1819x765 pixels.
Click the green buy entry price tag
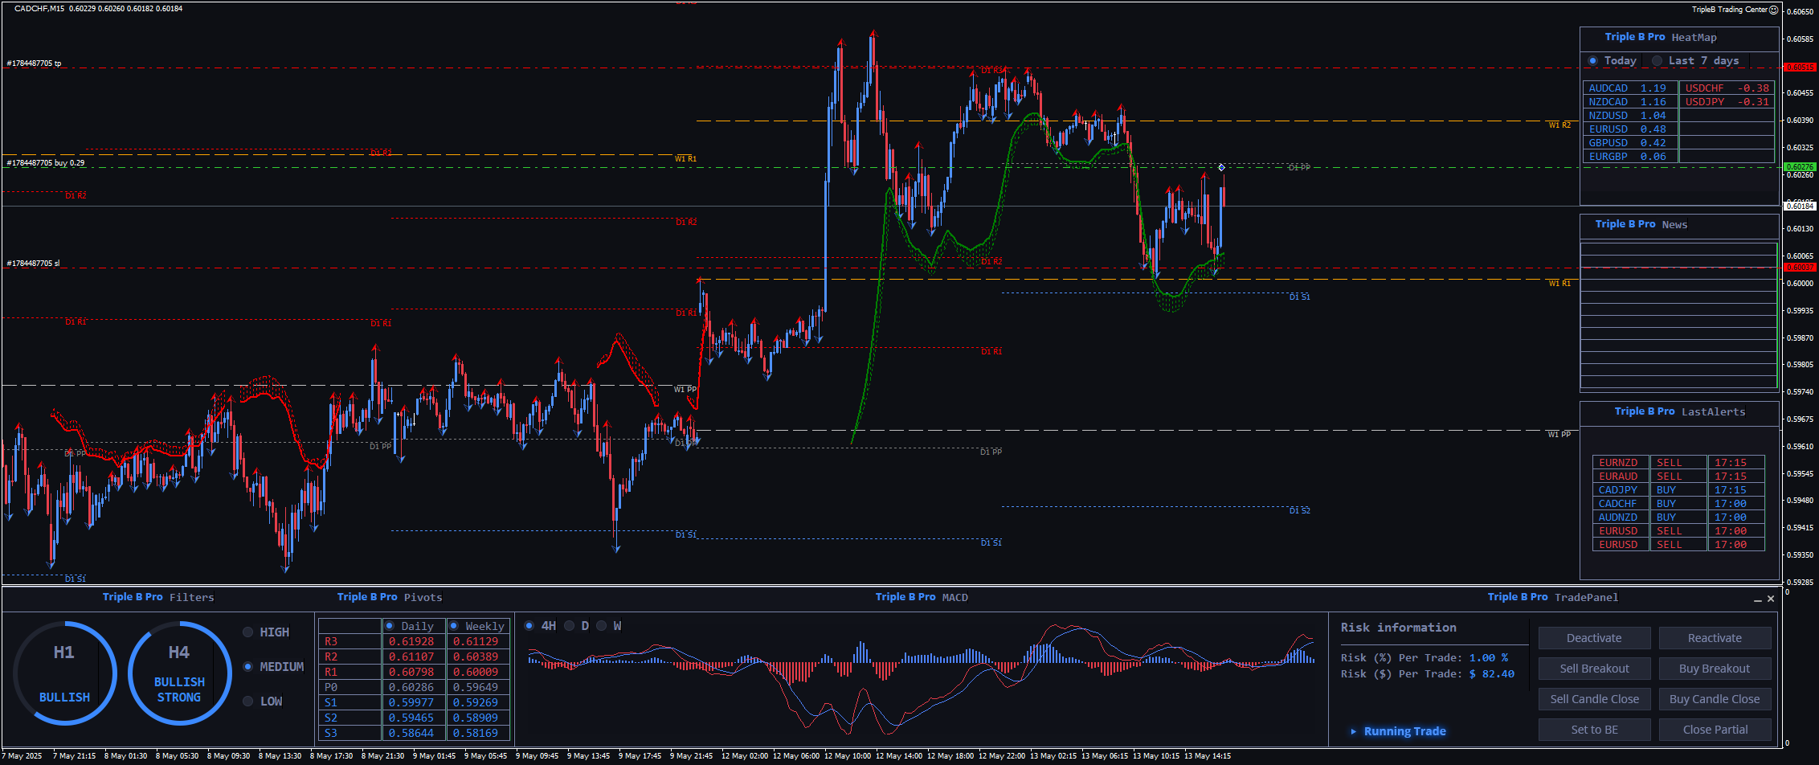(1799, 167)
